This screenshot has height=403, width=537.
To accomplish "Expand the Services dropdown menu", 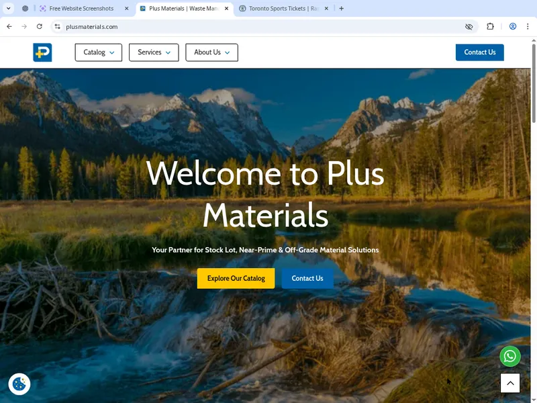I will pyautogui.click(x=154, y=52).
